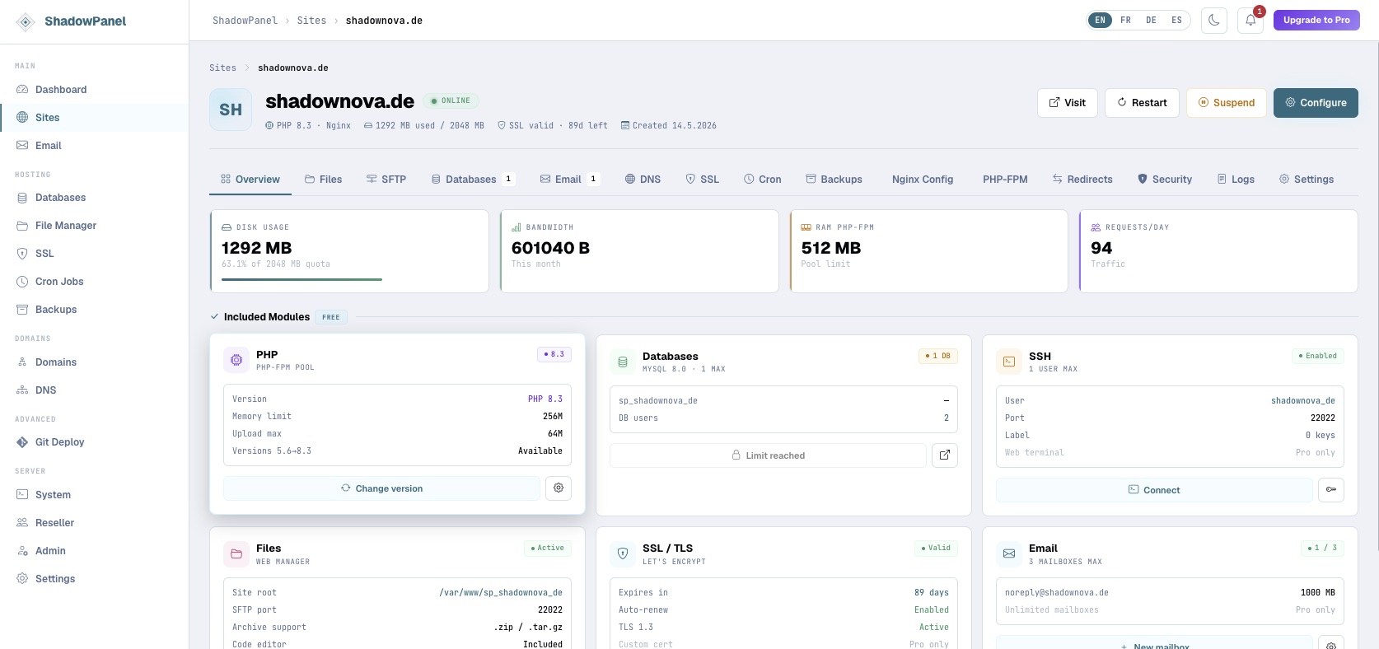Open Databases in sidebar
Image resolution: width=1379 pixels, height=649 pixels.
(x=95, y=198)
